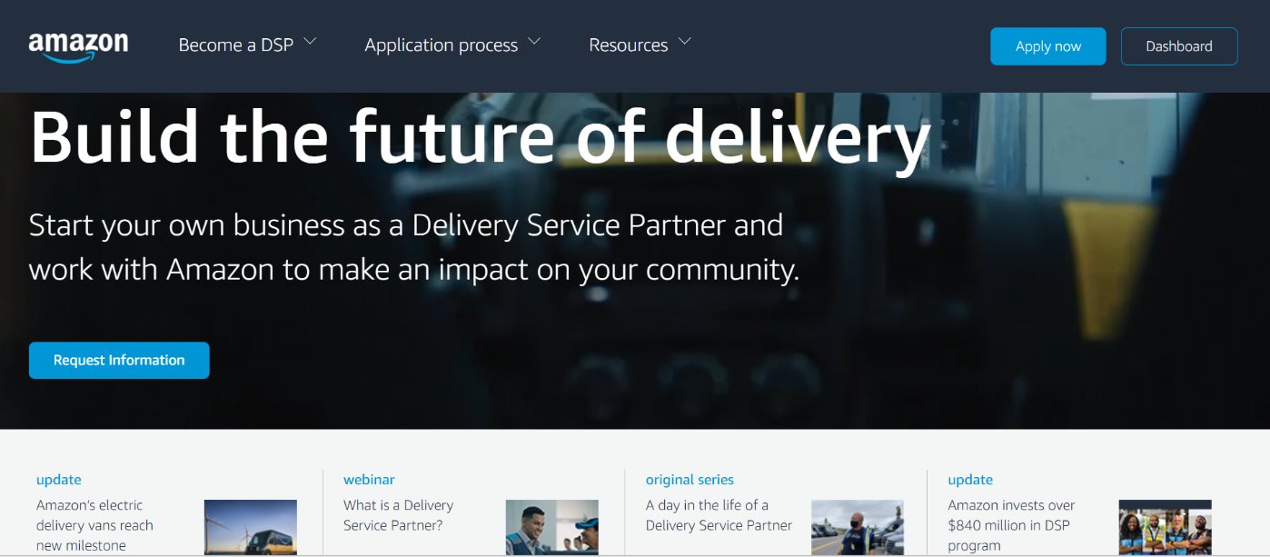Screen dimensions: 1270x557
Task: Click Request Information
Action: (118, 360)
